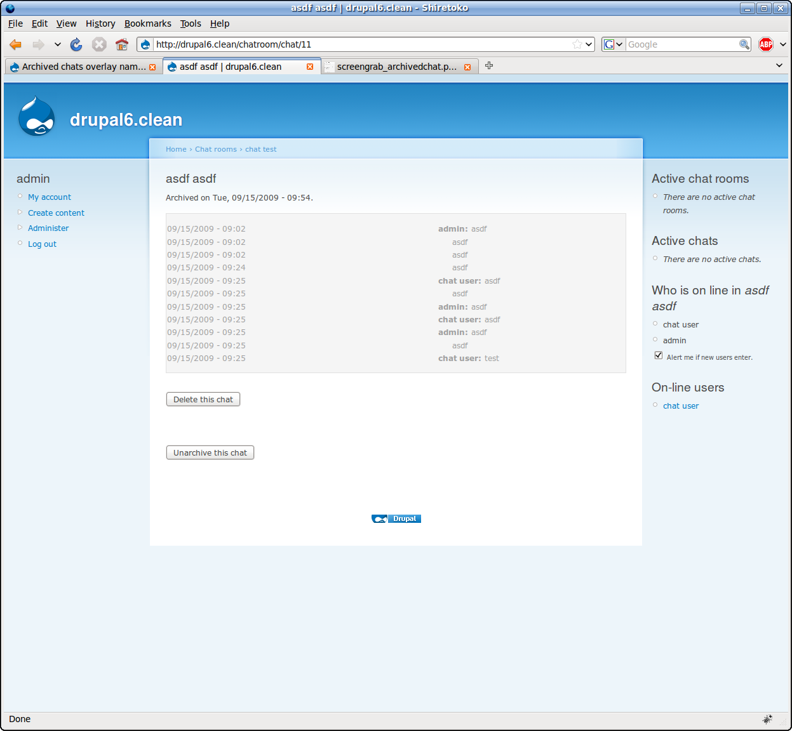Click the stop loading icon
The height and width of the screenshot is (731, 792).
(99, 44)
